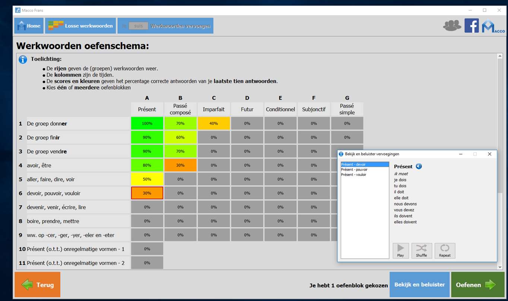
Task: Start practice with the Oefenen button
Action: [478, 285]
